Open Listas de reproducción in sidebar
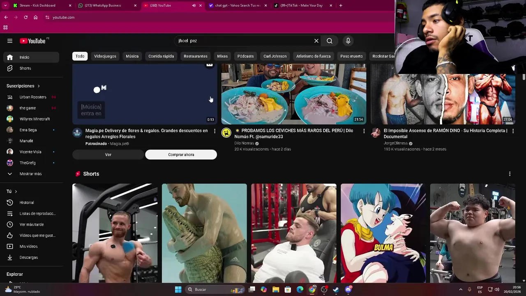 tap(31, 213)
